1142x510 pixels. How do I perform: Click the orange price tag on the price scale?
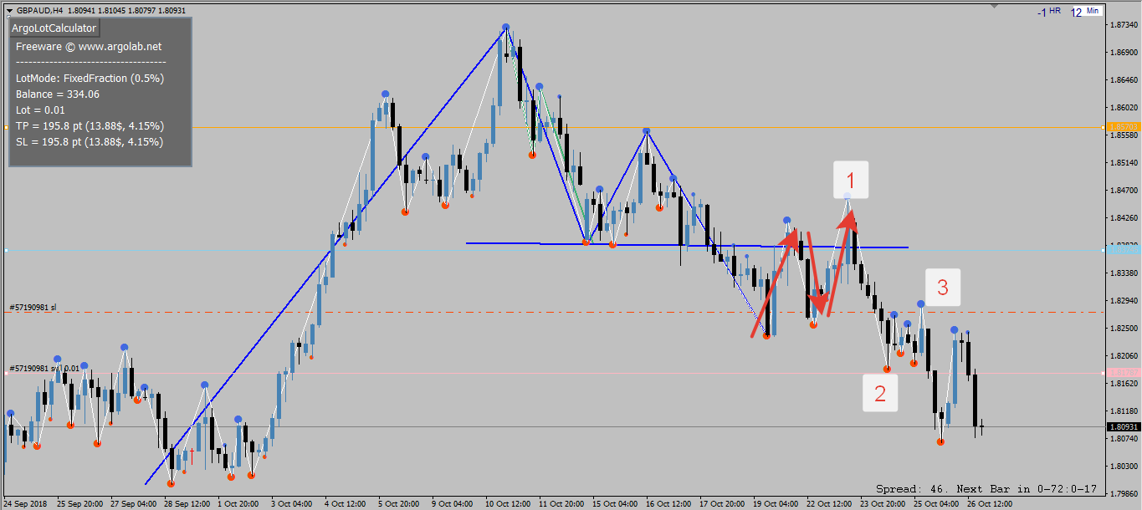pyautogui.click(x=1124, y=127)
